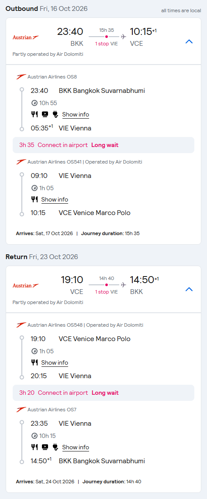207x499 pixels.
Task: Click the Austrian logo in outbound summary
Action: point(26,38)
